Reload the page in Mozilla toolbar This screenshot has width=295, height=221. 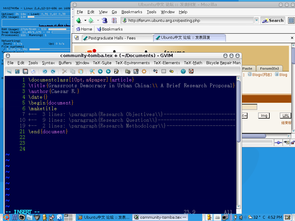tap(105, 20)
